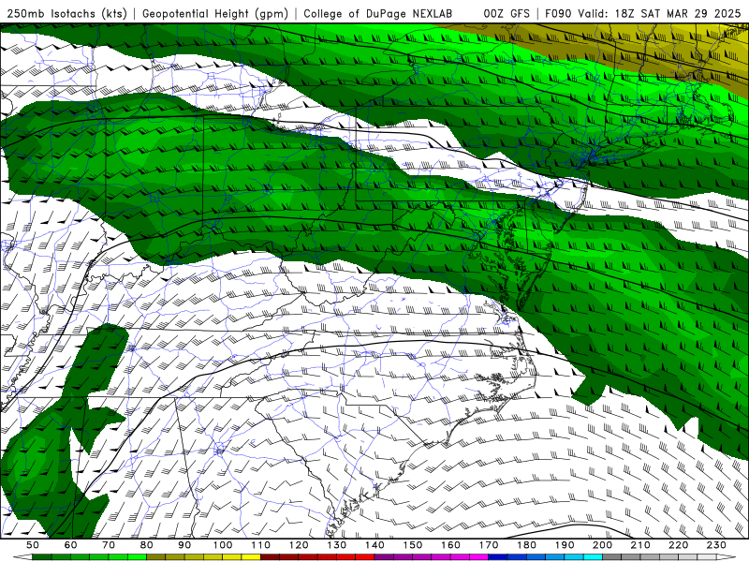Click the '120' value on the color scale
The width and height of the screenshot is (749, 562).
pyautogui.click(x=299, y=545)
